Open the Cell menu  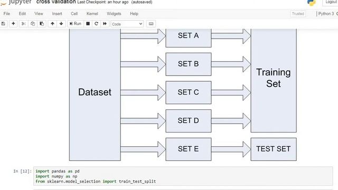tap(74, 14)
